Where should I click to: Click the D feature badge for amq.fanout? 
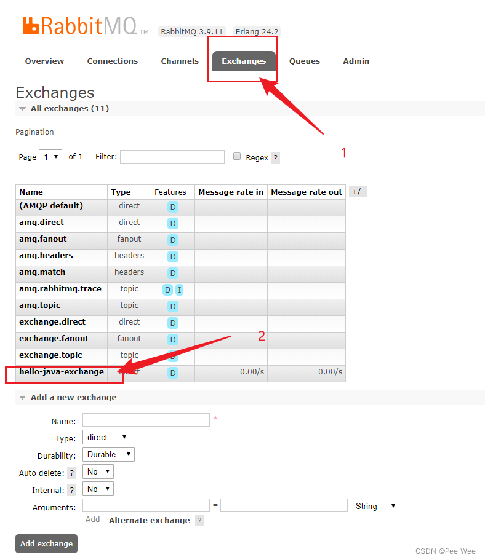[173, 240]
